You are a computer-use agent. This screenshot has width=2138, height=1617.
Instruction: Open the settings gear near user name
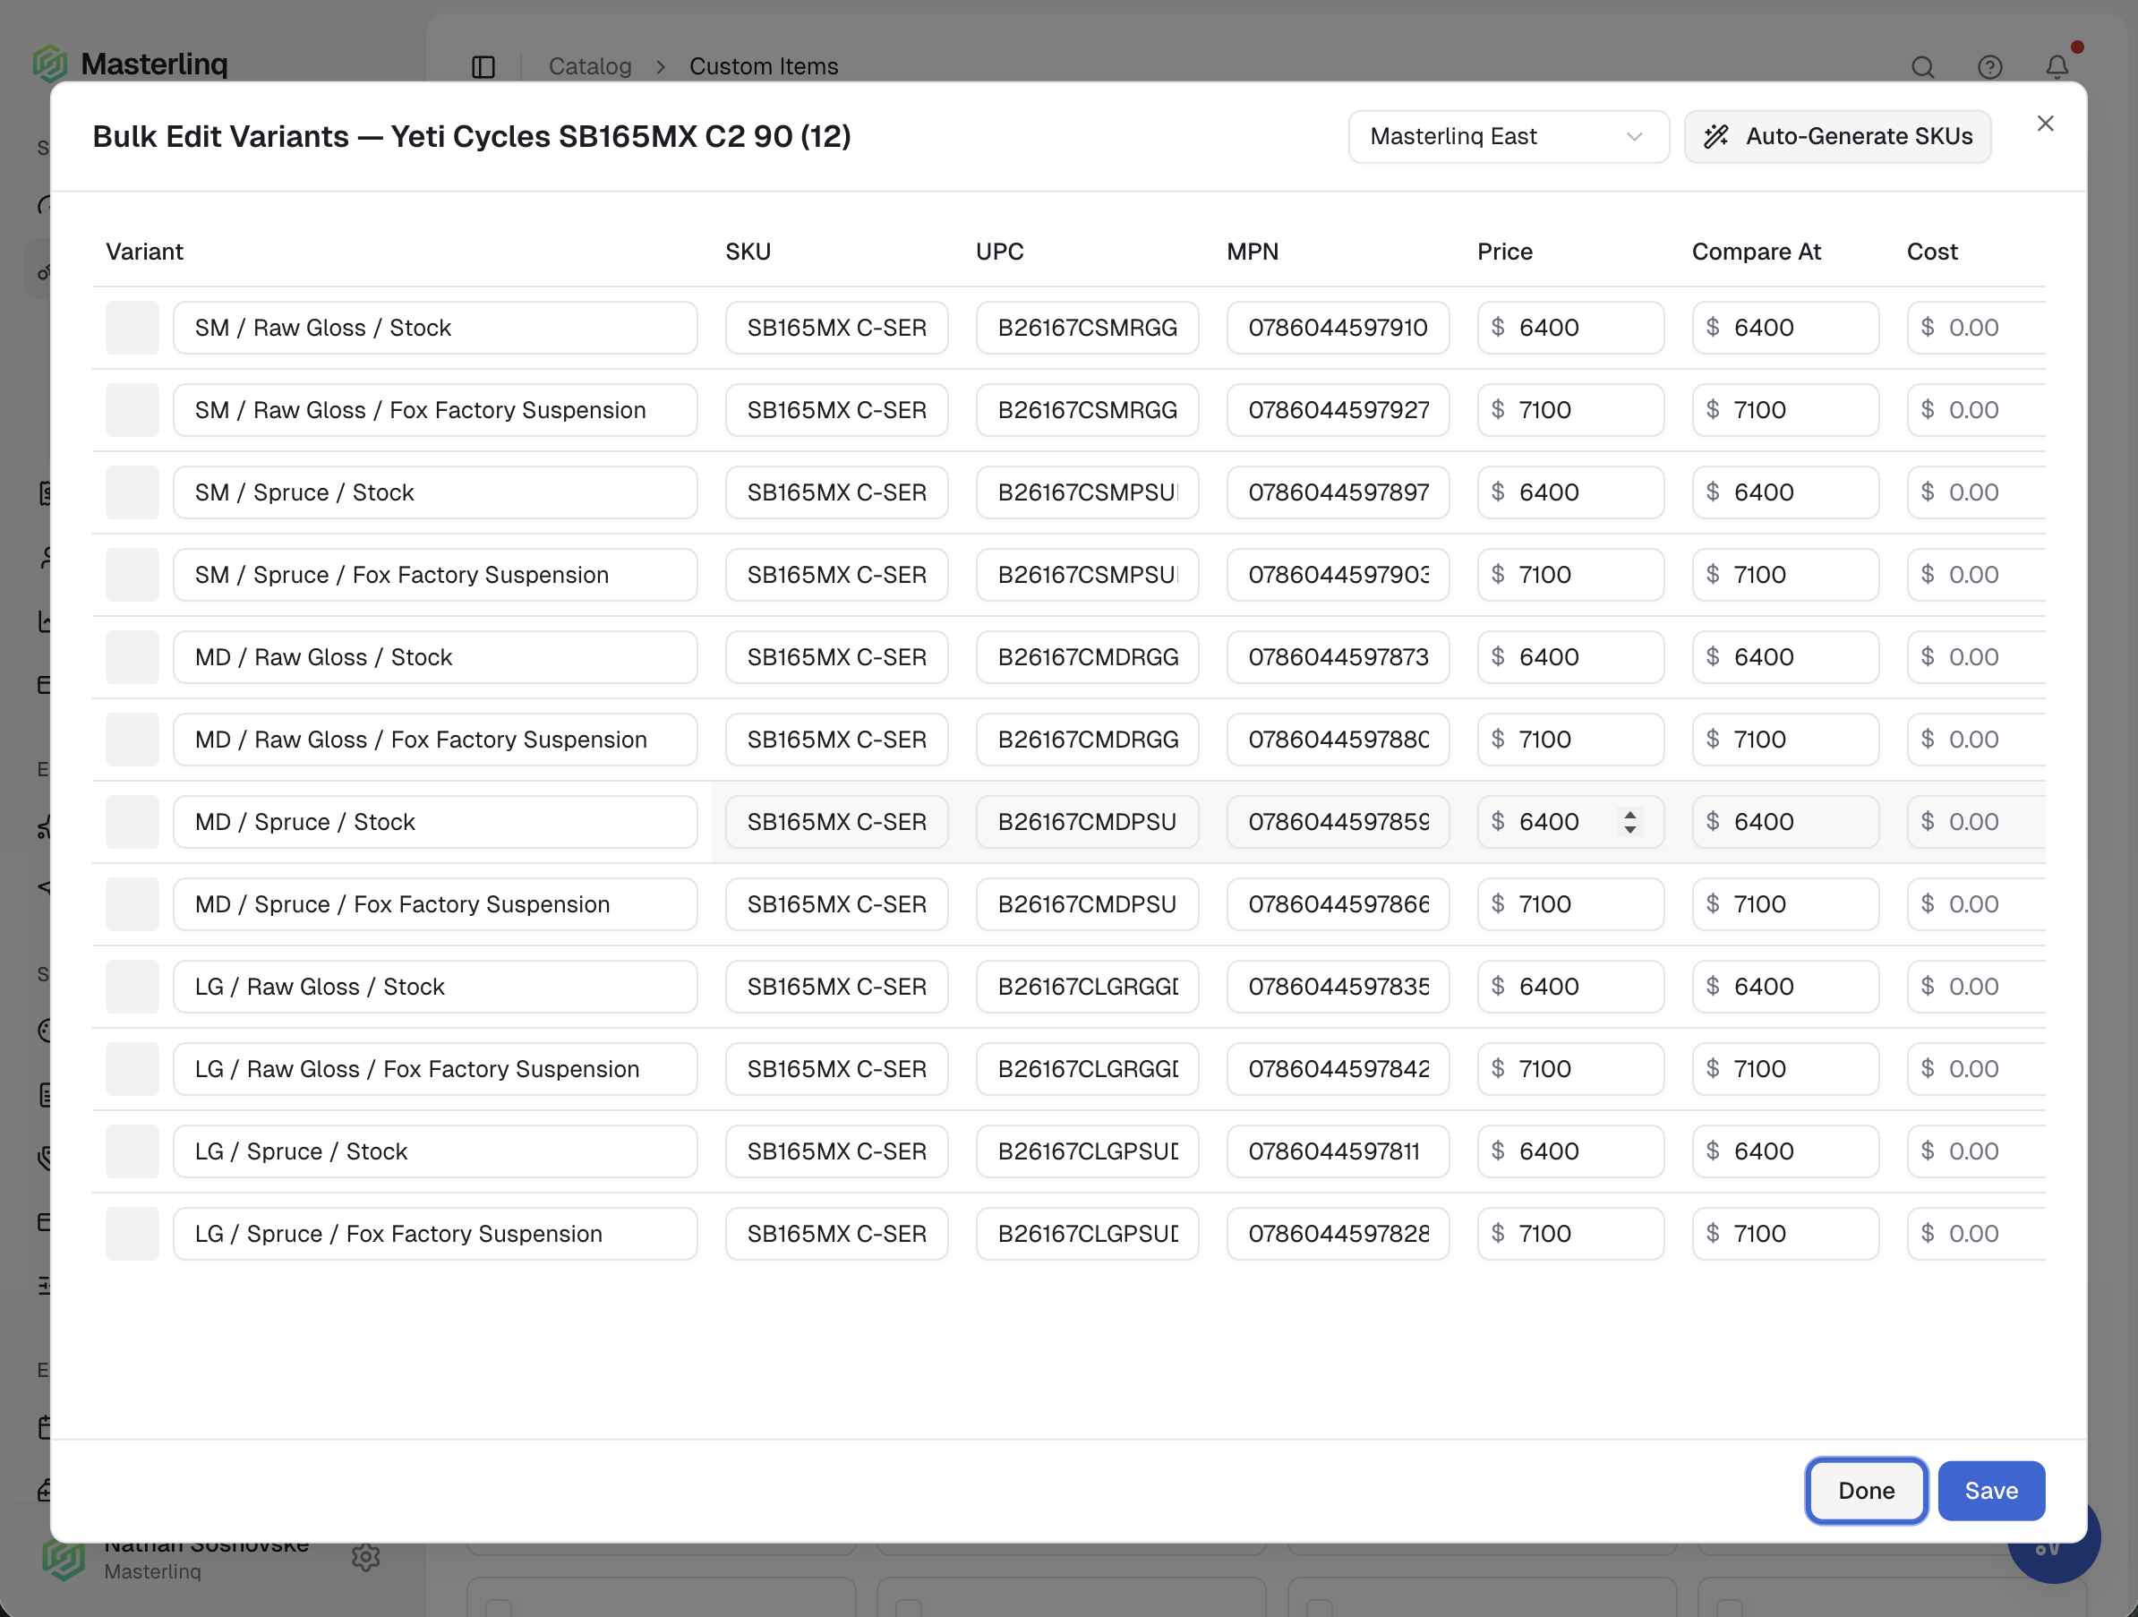pos(365,1557)
